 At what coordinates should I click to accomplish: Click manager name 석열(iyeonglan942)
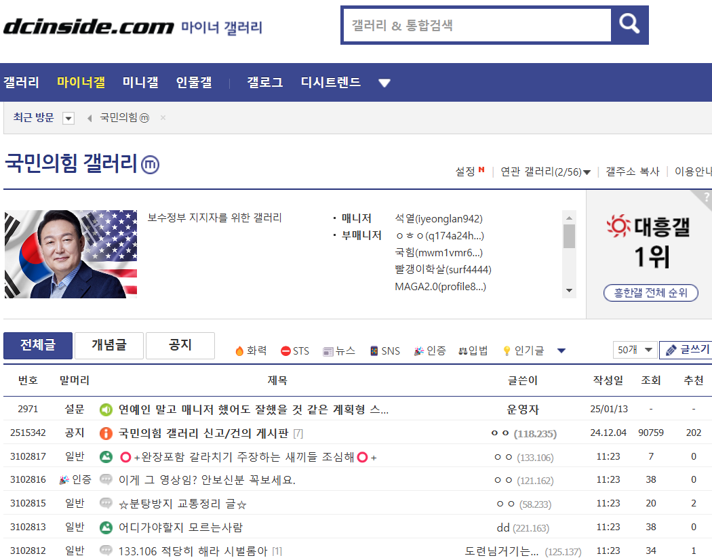[439, 219]
